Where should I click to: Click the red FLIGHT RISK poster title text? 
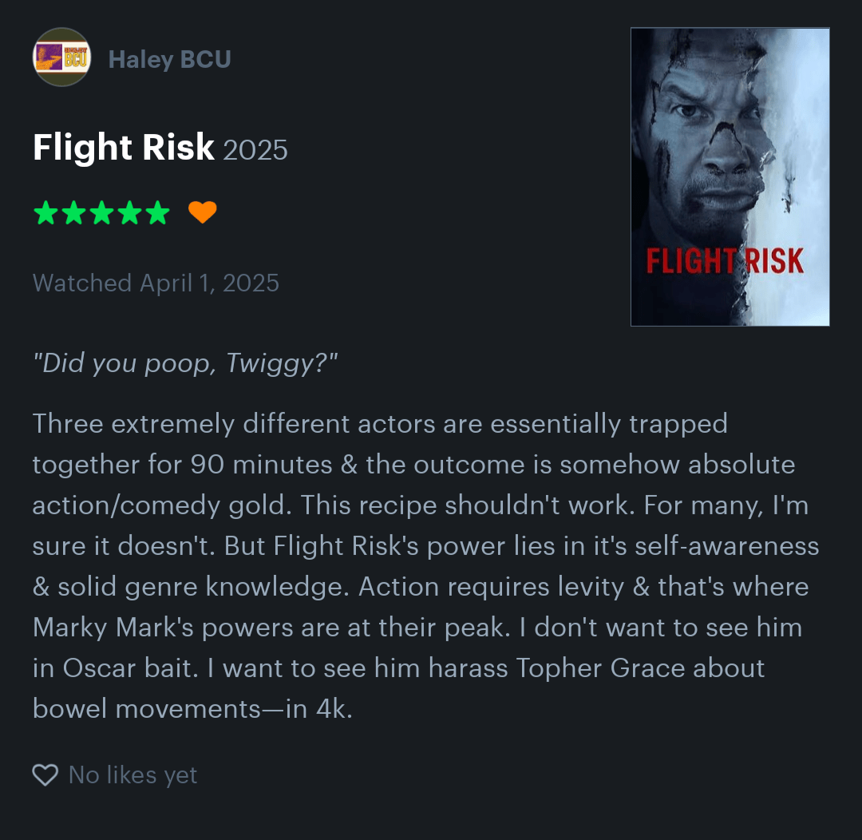click(x=725, y=262)
